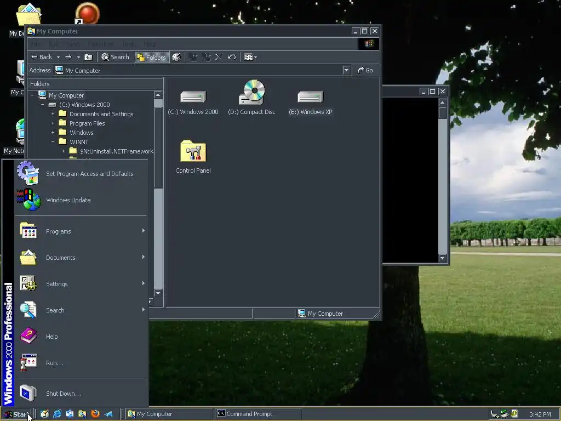This screenshot has height=421, width=561.
Task: Click the Safely Remove Hardware tray icon
Action: pyautogui.click(x=505, y=414)
